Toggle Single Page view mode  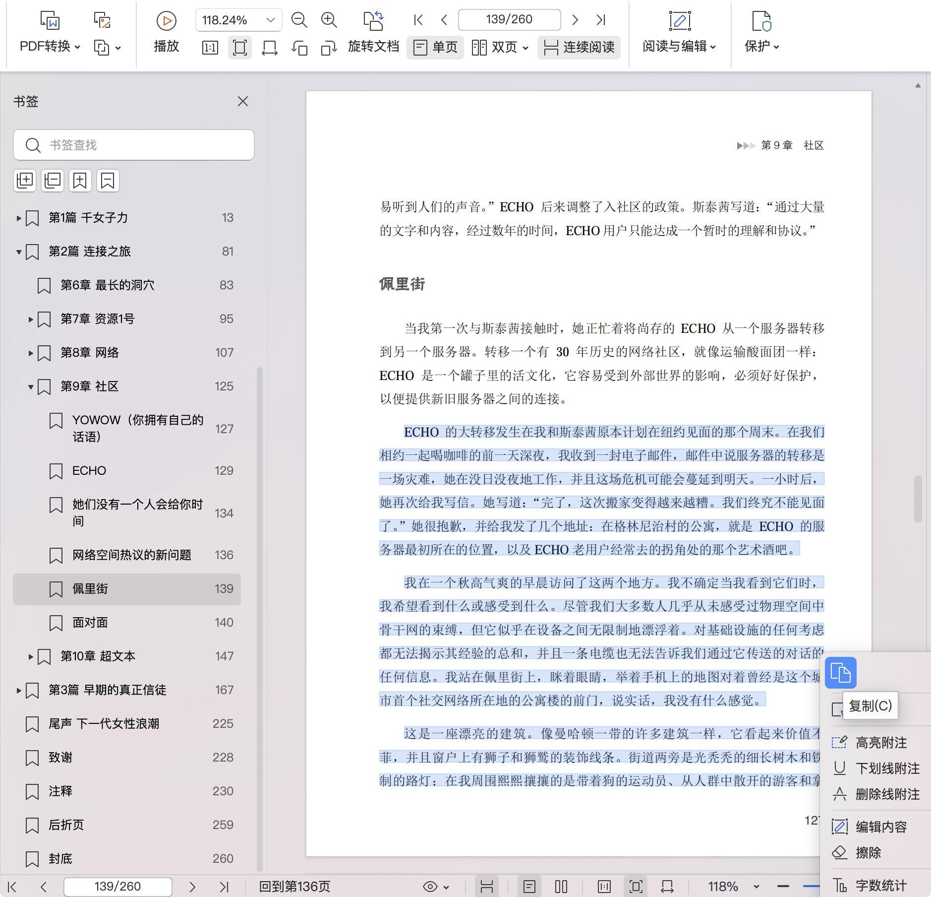(435, 48)
